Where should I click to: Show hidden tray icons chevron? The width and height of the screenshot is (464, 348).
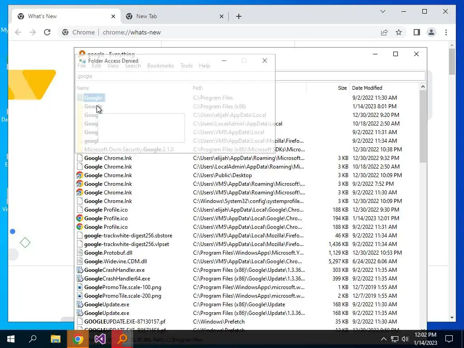coord(383,339)
